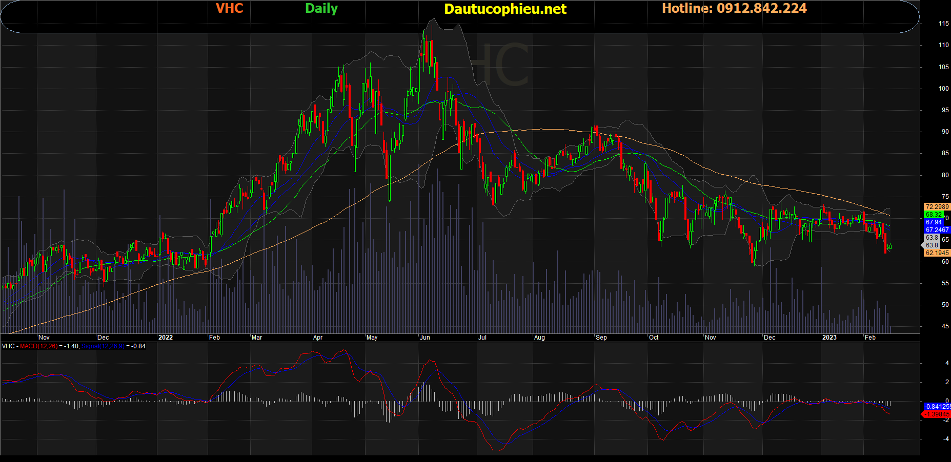Click the blue 67.2467 price label
Image resolution: width=951 pixels, height=462 pixels.
coord(937,230)
